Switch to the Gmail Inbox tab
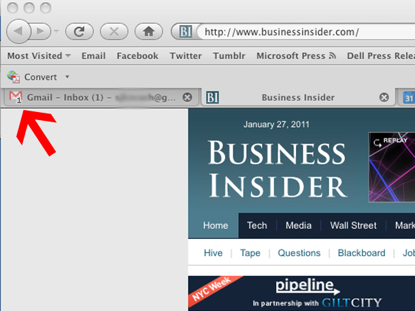The image size is (415, 311). point(101,98)
